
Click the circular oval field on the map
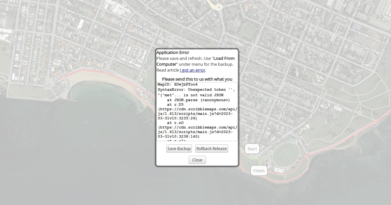pyautogui.click(x=286, y=156)
